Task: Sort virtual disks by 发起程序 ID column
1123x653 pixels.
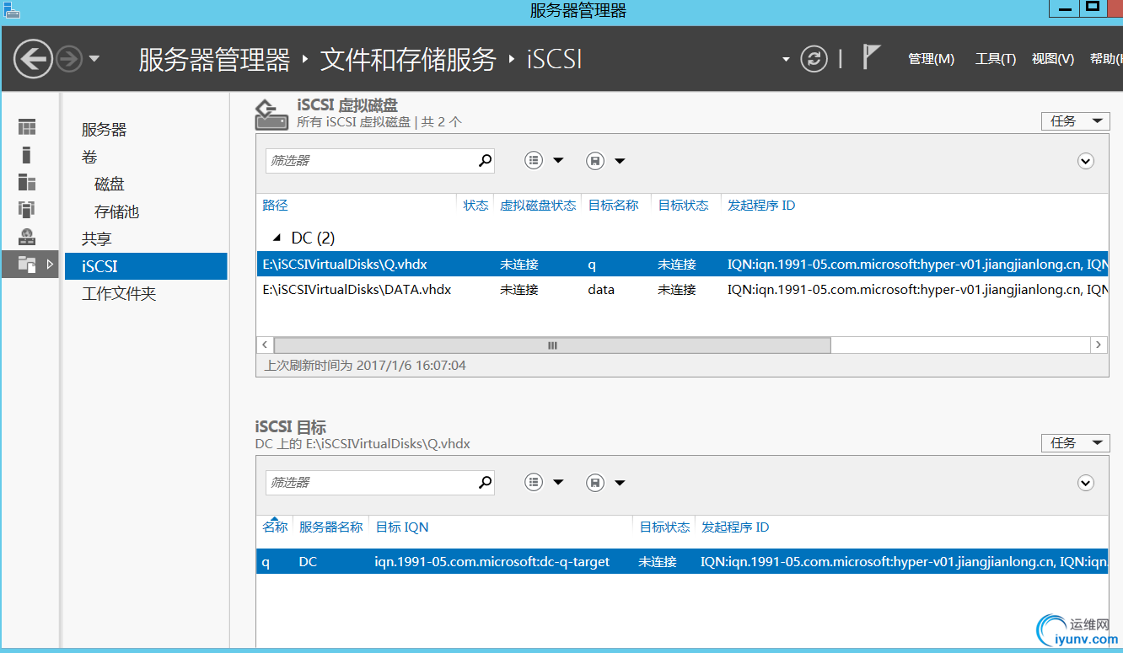Action: click(761, 206)
